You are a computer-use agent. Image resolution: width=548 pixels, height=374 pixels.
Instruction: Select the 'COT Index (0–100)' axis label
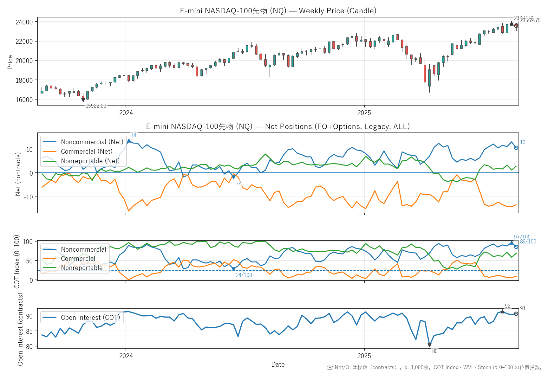pos(17,261)
